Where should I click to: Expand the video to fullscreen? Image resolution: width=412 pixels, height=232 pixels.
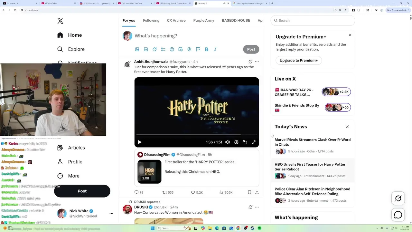coord(254,142)
